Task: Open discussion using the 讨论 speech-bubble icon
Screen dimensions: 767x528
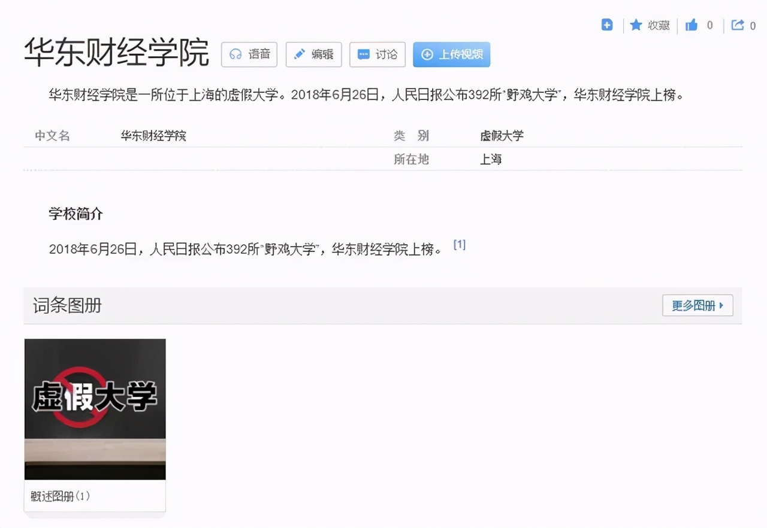Action: (x=364, y=54)
